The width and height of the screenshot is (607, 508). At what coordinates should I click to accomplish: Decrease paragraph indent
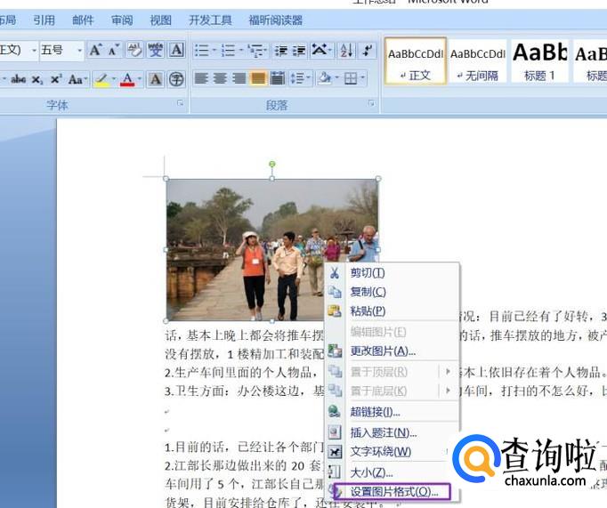(281, 51)
